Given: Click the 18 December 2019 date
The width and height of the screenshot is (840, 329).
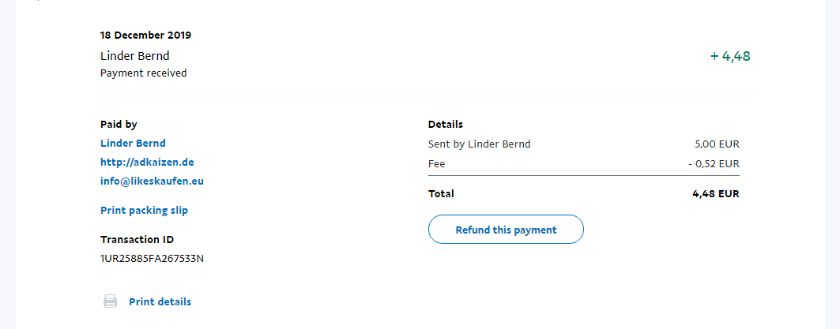Looking at the screenshot, I should click(x=145, y=35).
